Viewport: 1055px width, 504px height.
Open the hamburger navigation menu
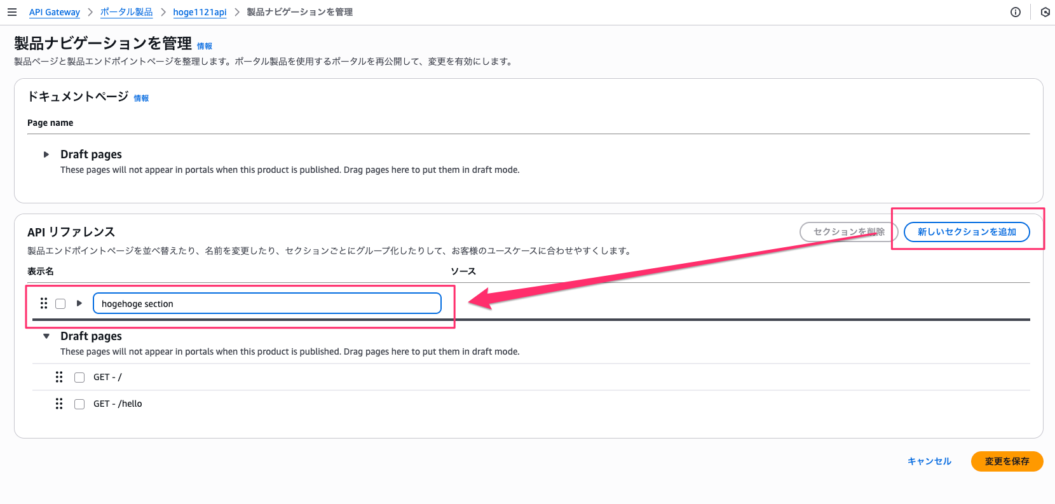[12, 12]
